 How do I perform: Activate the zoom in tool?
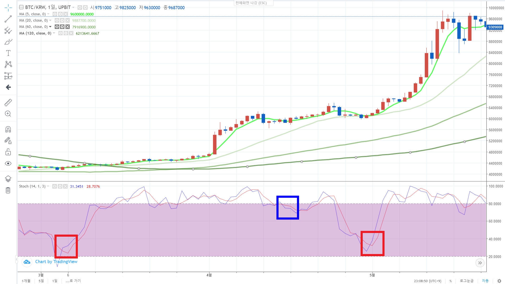(8, 114)
